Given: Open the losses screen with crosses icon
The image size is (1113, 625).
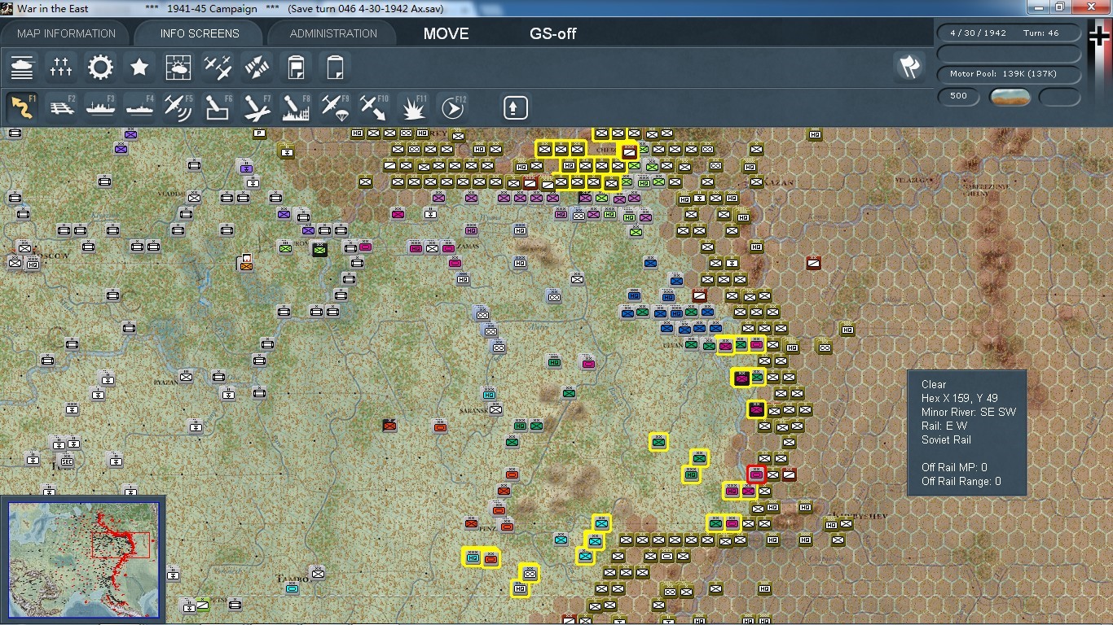Looking at the screenshot, I should [x=61, y=67].
